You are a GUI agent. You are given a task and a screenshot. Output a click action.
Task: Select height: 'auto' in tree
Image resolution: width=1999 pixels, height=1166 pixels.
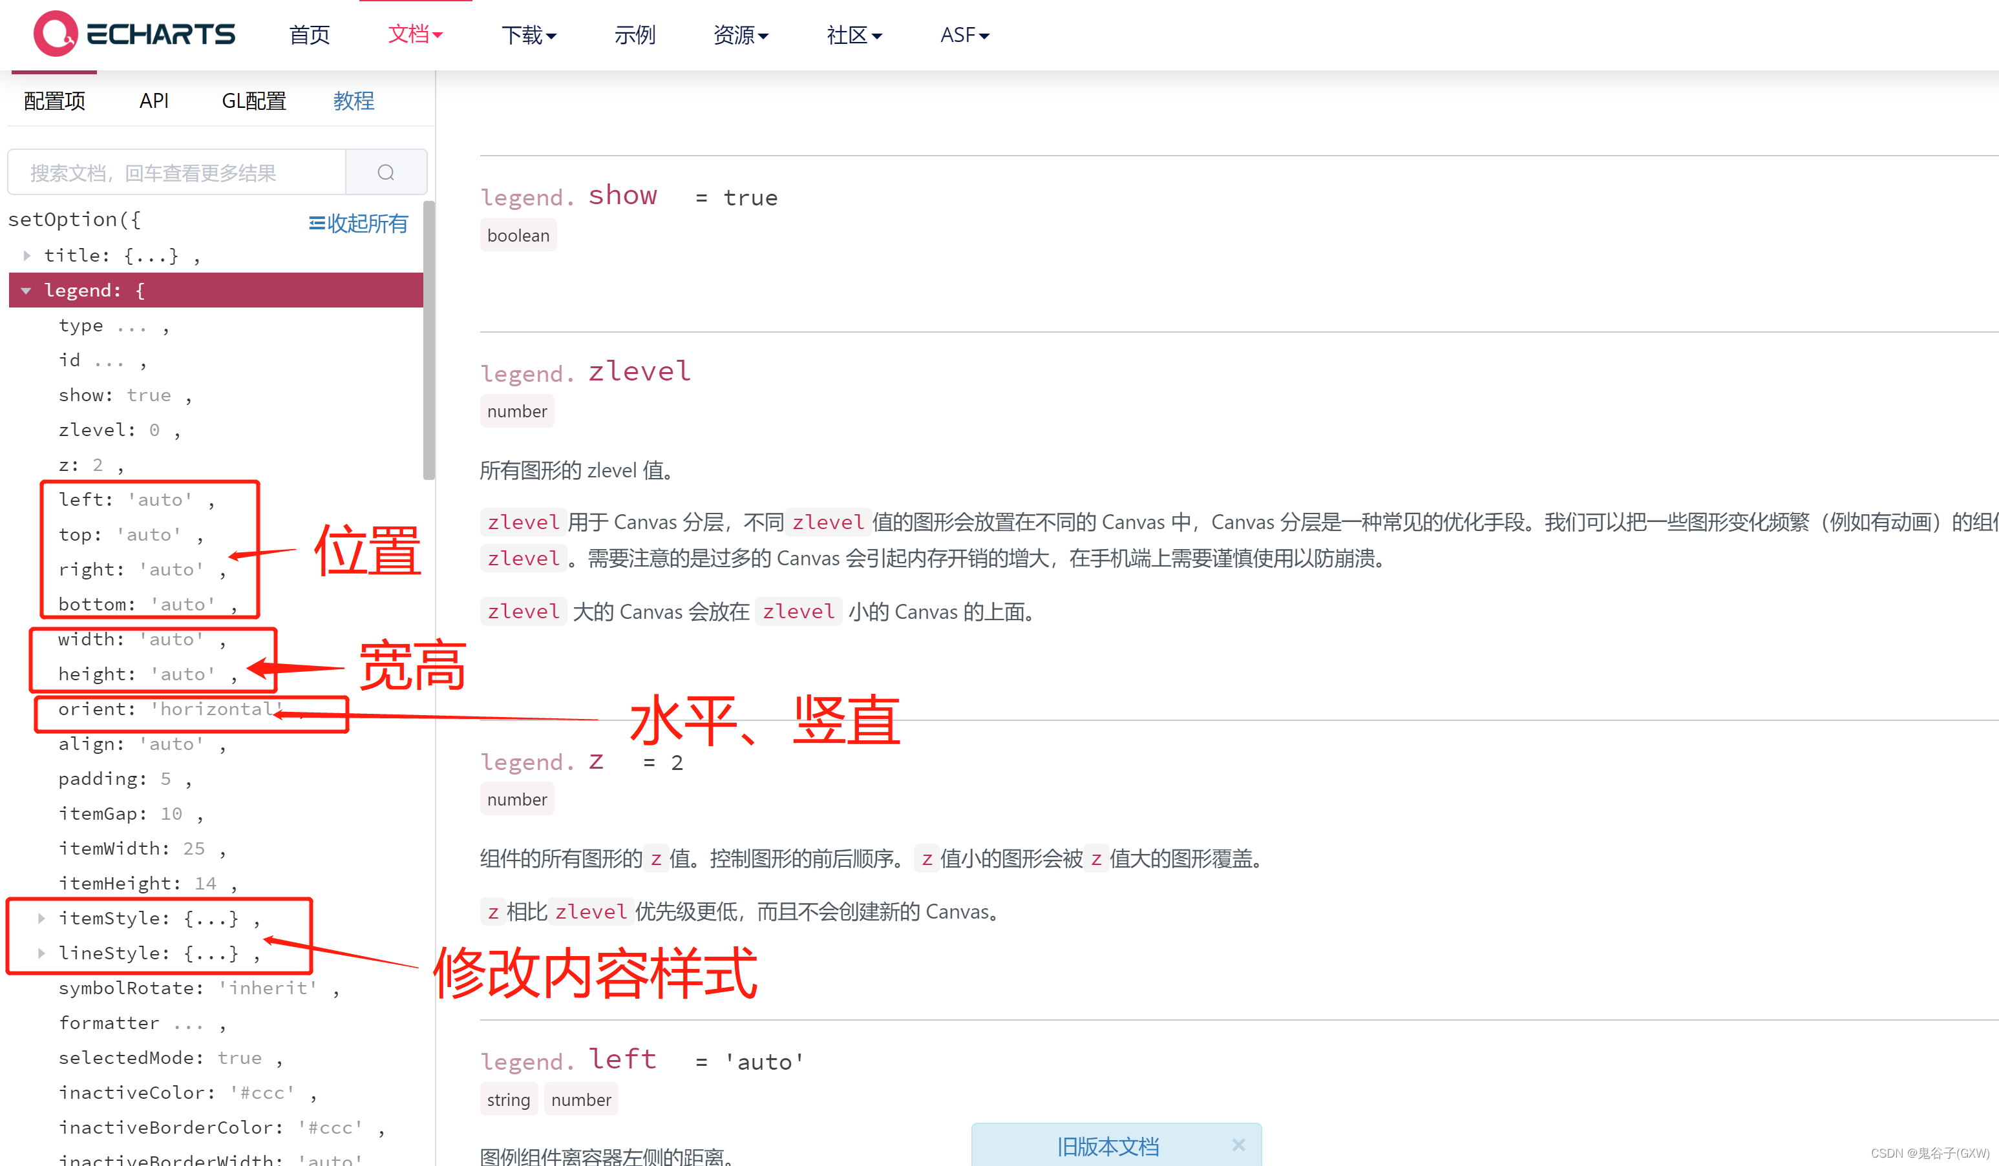[149, 674]
